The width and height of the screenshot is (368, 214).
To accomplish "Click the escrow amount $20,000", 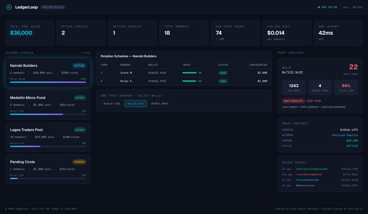I will [352, 141].
